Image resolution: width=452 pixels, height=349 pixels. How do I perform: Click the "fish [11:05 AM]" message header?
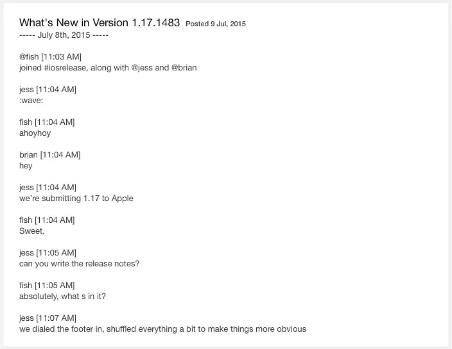[47, 286]
